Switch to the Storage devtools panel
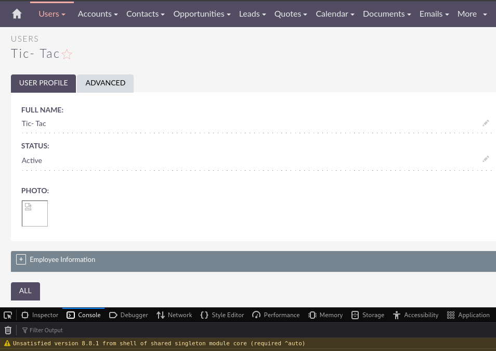 pyautogui.click(x=368, y=315)
